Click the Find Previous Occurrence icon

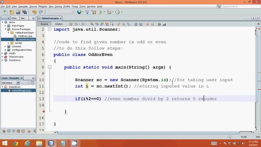(x=97, y=24)
